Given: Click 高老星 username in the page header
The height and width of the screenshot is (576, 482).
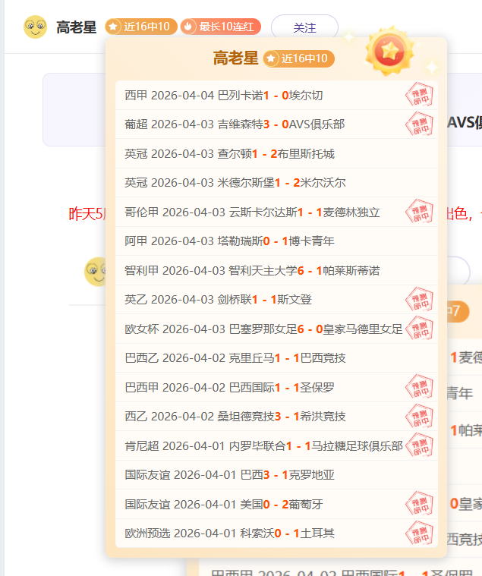Looking at the screenshot, I should tap(76, 28).
